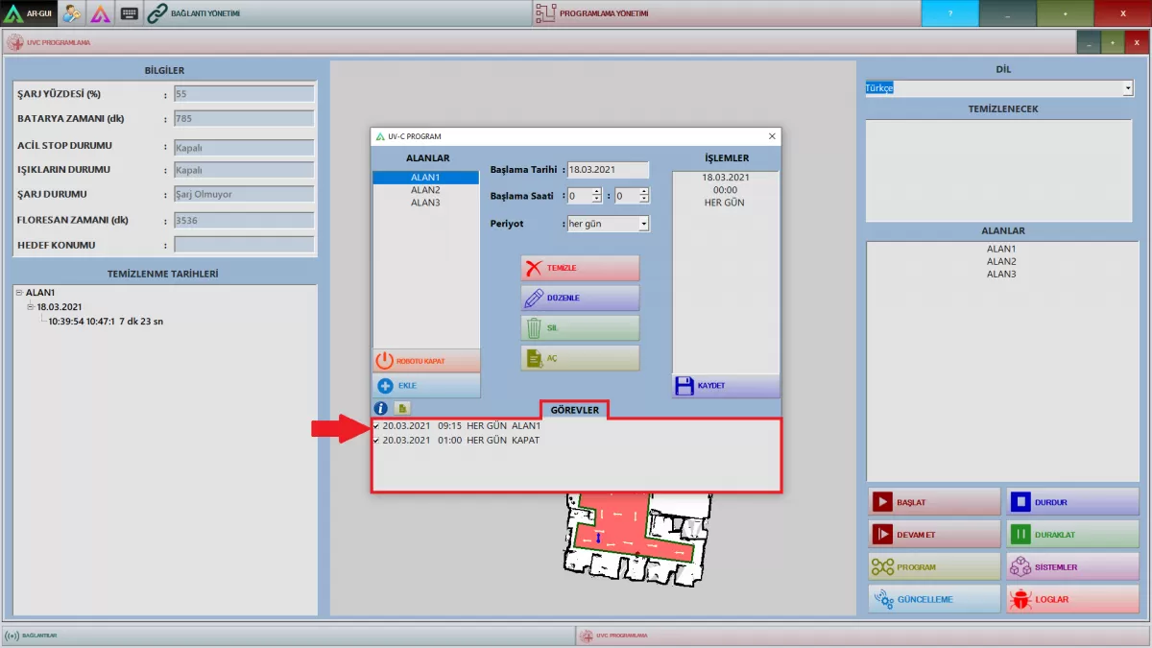The width and height of the screenshot is (1152, 648).
Task: Open Sistemler with the cubes icon
Action: pyautogui.click(x=1071, y=566)
